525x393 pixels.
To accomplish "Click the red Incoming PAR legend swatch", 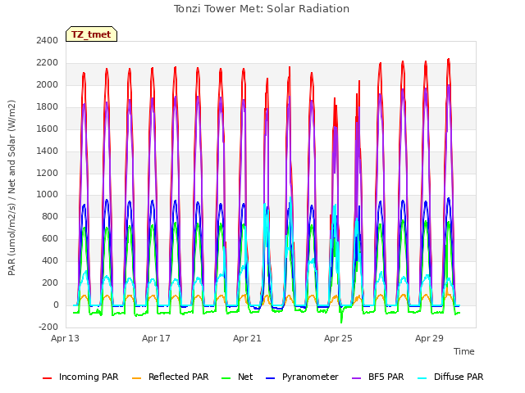I will coord(48,378).
